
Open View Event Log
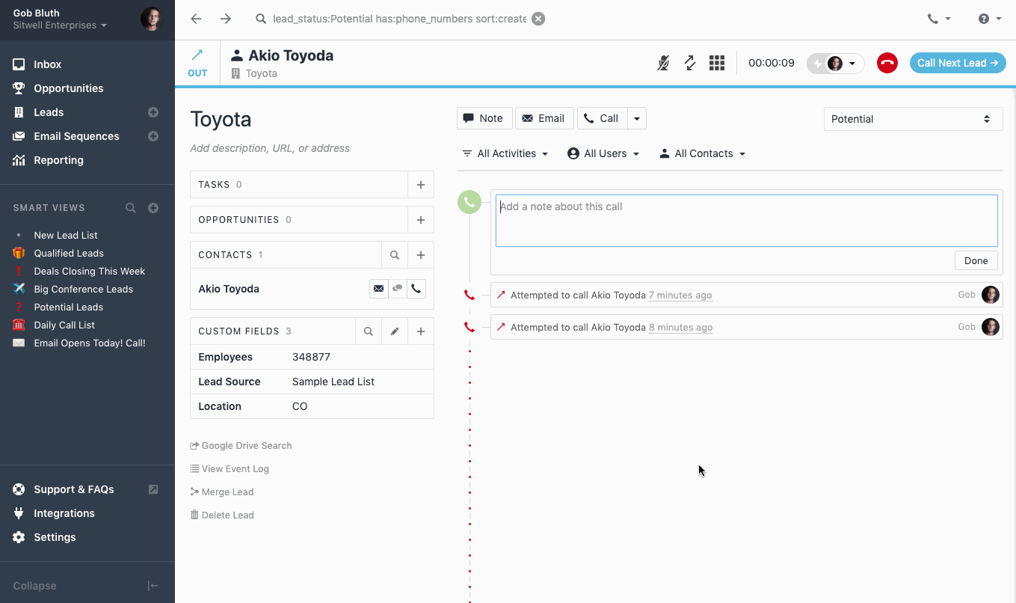coord(230,468)
